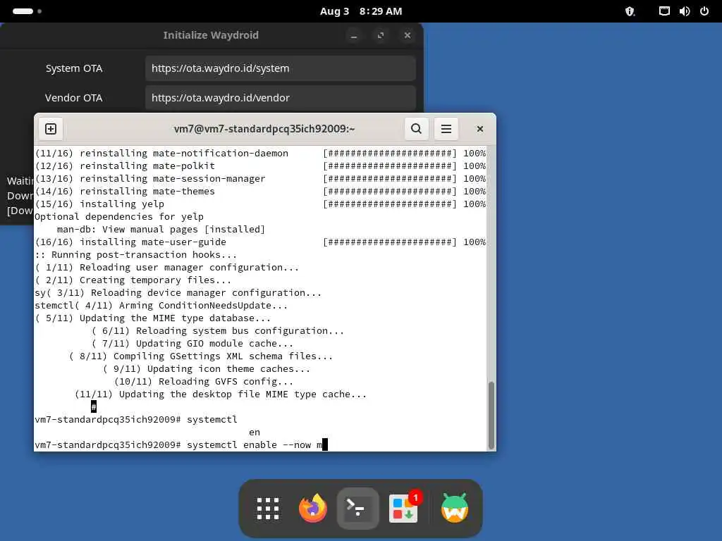Open the terminal search
The height and width of the screenshot is (541, 722).
416,129
